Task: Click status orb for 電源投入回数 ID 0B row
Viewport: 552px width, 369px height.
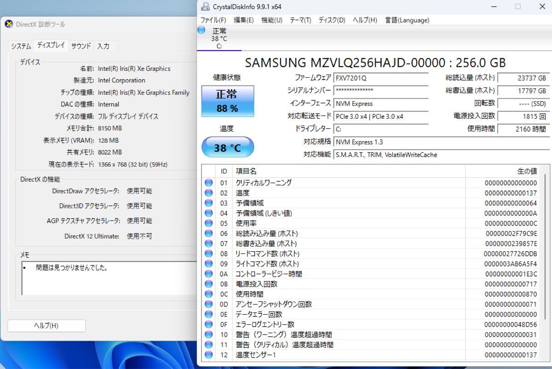Action: coord(209,284)
